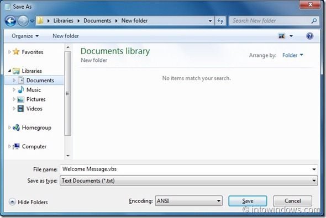Select Libraries in the address breadcrumb

63,21
